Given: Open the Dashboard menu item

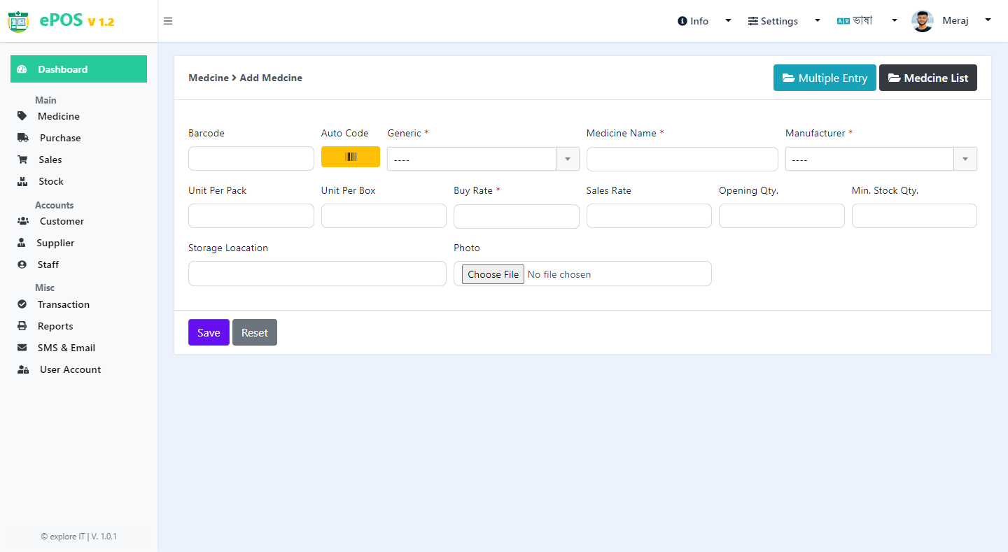Looking at the screenshot, I should pos(78,69).
